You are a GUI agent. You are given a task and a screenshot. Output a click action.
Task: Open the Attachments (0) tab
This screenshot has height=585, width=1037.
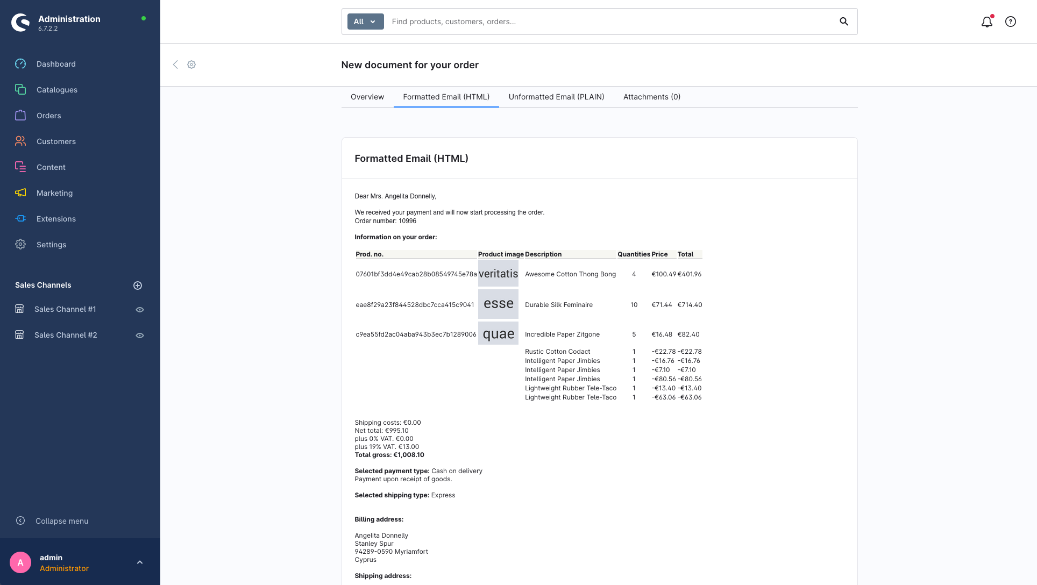pyautogui.click(x=651, y=97)
